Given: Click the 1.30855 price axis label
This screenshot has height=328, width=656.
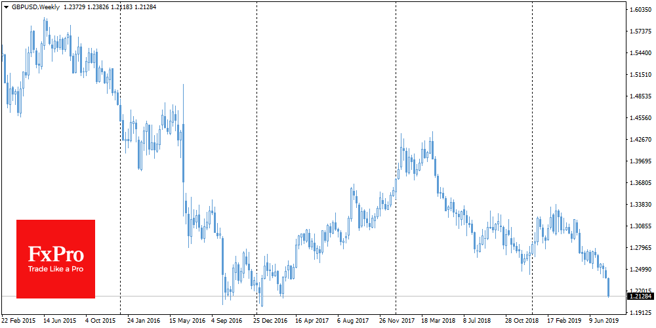Looking at the screenshot, I should [x=640, y=226].
